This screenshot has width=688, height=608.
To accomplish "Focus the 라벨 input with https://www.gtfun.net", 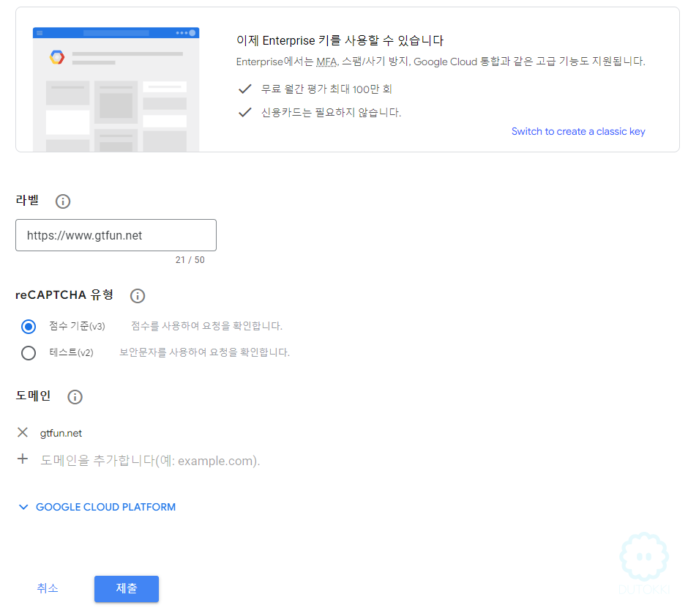I will tap(116, 235).
